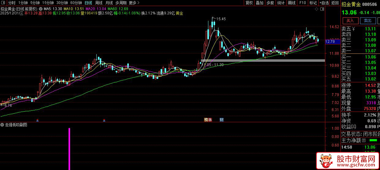380x170 pixels.
Task: Click the gray 11.05 - 11.30 zone bar
Action: click(263, 60)
